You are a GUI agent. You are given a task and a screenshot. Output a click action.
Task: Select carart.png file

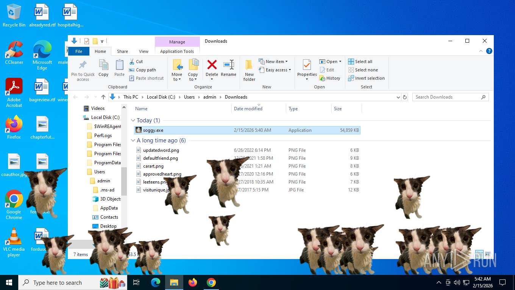247,166
